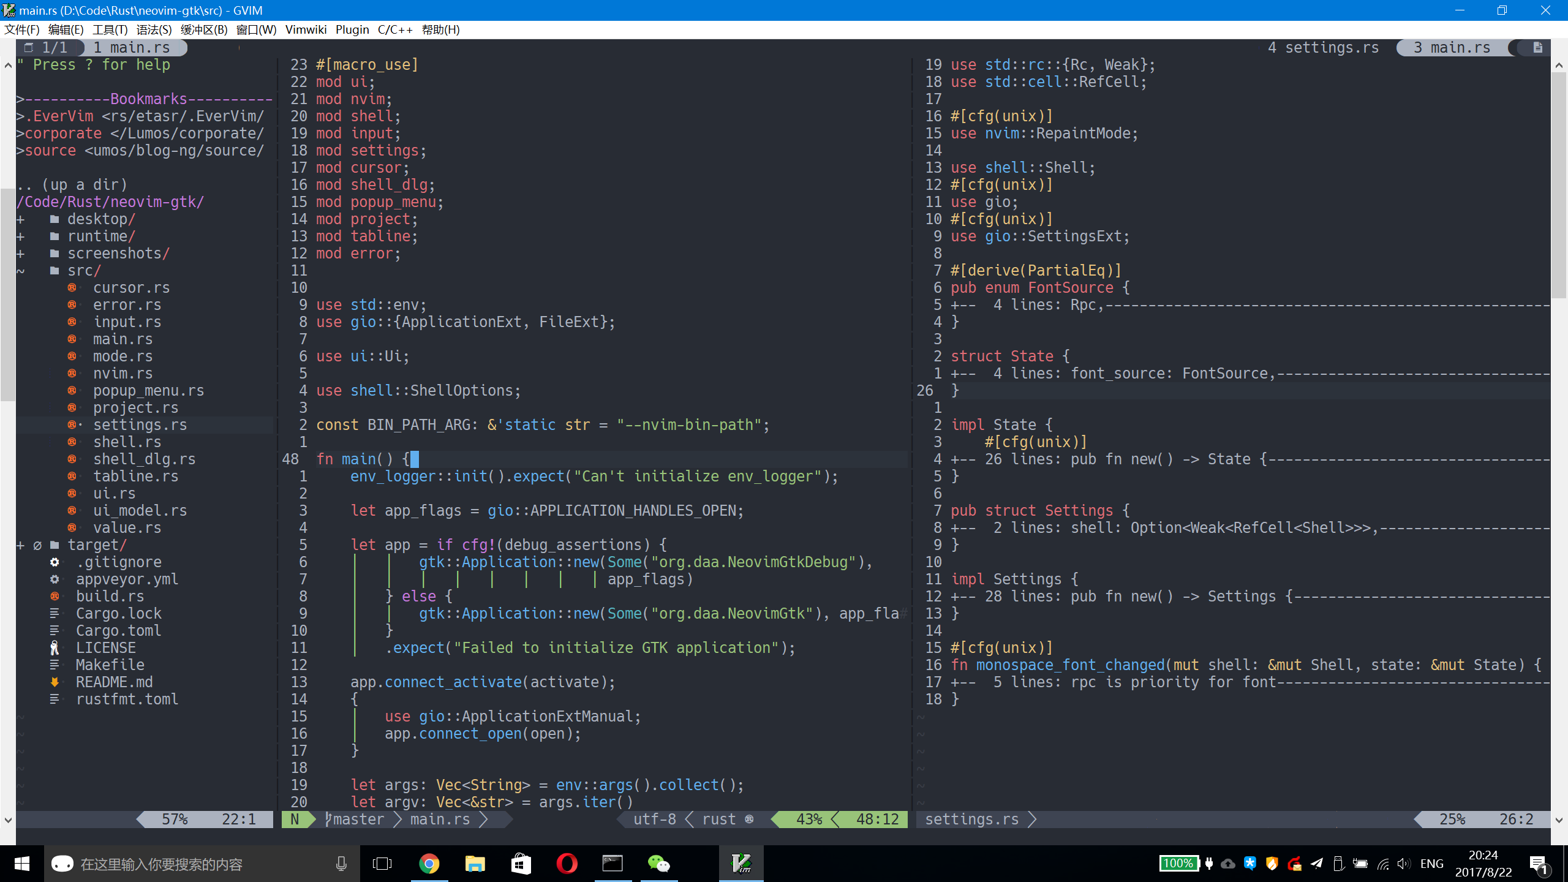The height and width of the screenshot is (882, 1568).
Task: Open the Vimwiki menu
Action: pyautogui.click(x=306, y=29)
